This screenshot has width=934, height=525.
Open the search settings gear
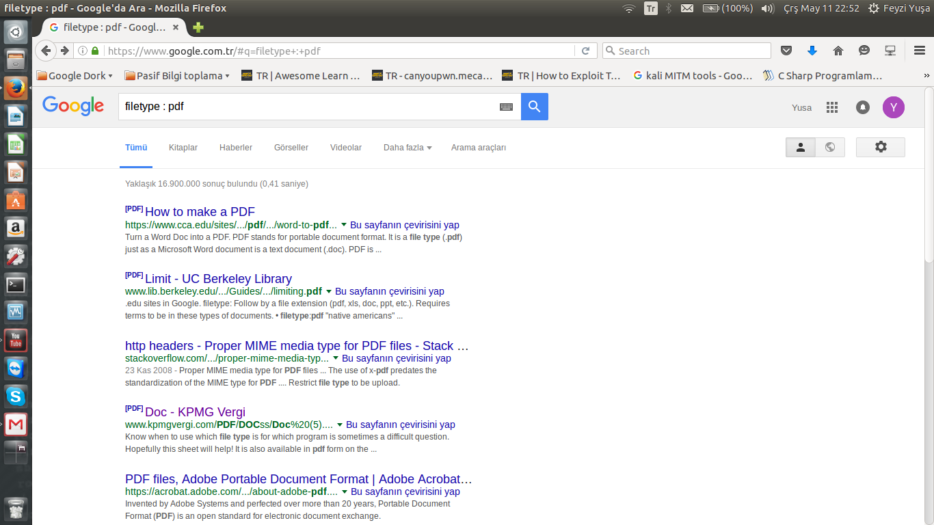pyautogui.click(x=880, y=147)
